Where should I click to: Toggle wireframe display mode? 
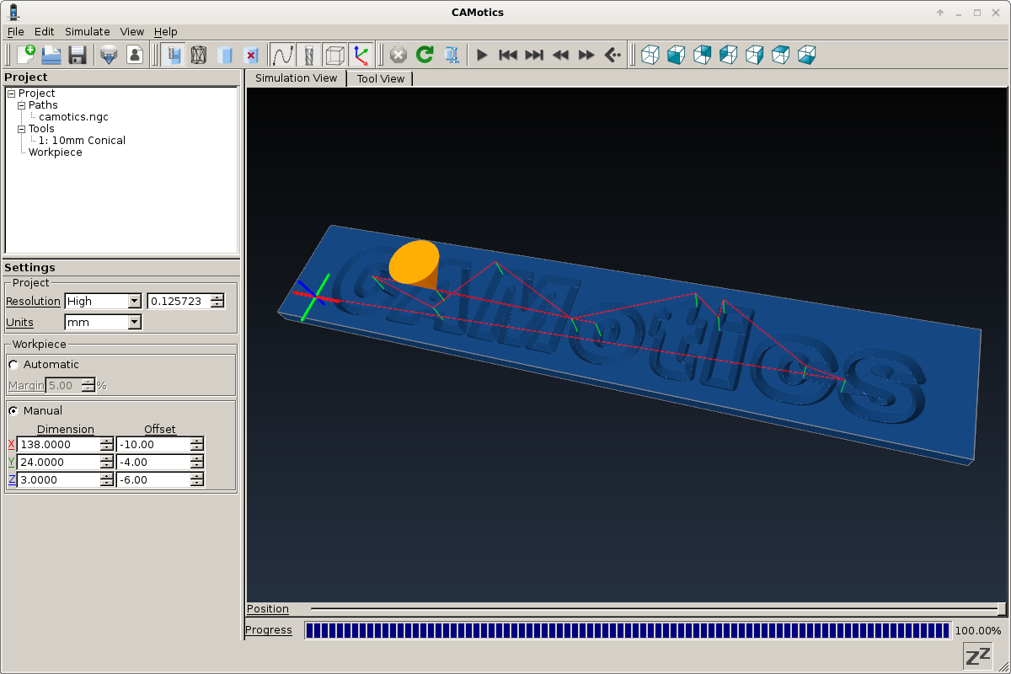pyautogui.click(x=199, y=55)
